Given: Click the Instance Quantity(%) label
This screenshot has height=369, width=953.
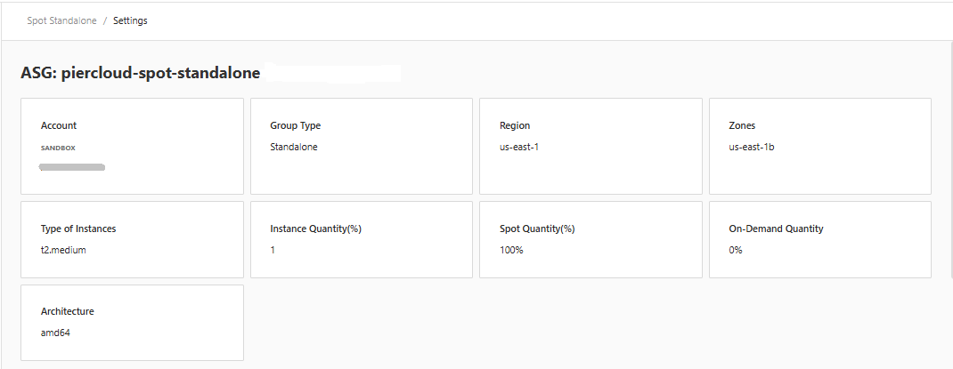Looking at the screenshot, I should [x=315, y=229].
